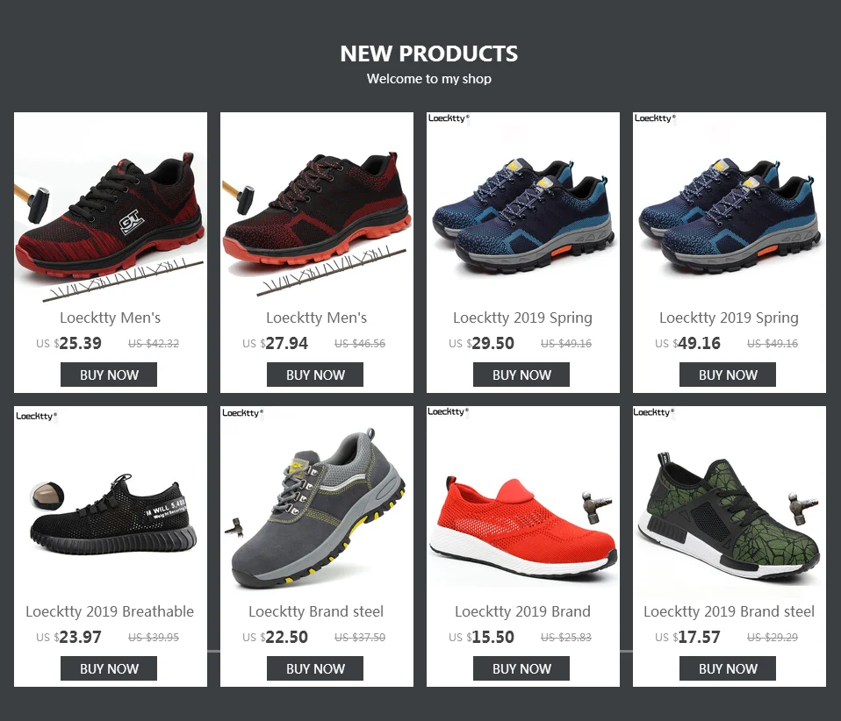The width and height of the screenshot is (841, 721).
Task: Open the blue knit shoes image priced $29.50
Action: [523, 209]
